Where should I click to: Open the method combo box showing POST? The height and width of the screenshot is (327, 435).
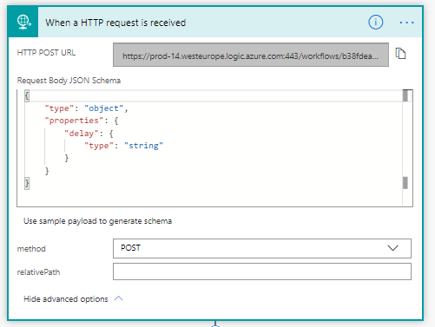(x=262, y=248)
